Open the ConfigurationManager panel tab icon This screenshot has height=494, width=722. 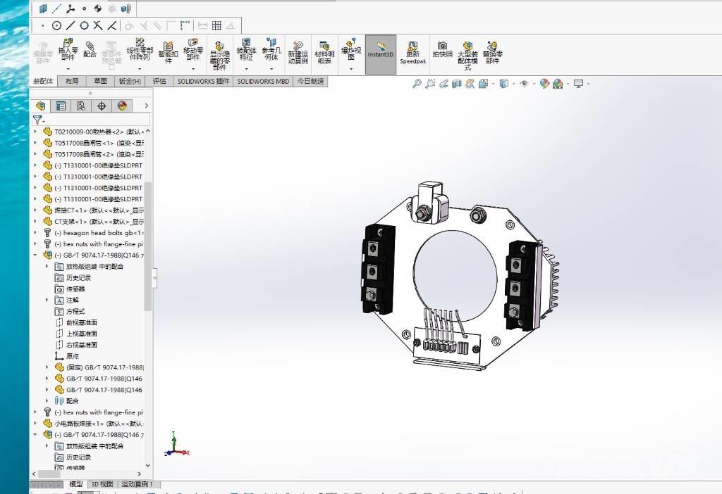[81, 106]
